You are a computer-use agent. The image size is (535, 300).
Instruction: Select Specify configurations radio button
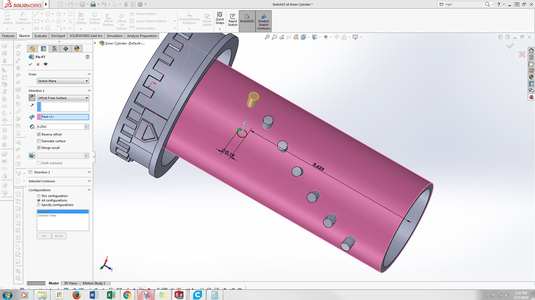pos(39,205)
